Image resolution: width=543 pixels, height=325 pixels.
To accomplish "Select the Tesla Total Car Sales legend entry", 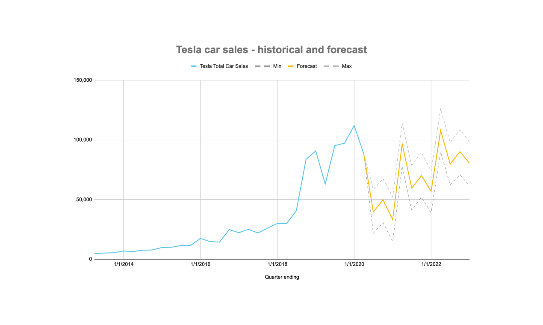I will (x=219, y=66).
